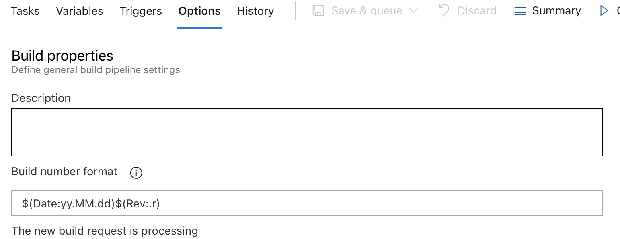
Task: Switch to the Variables tab
Action: pyautogui.click(x=80, y=11)
